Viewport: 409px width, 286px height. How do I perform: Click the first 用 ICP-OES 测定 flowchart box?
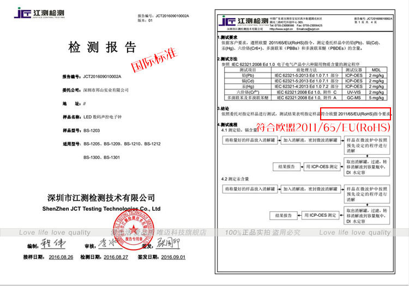click(x=322, y=167)
